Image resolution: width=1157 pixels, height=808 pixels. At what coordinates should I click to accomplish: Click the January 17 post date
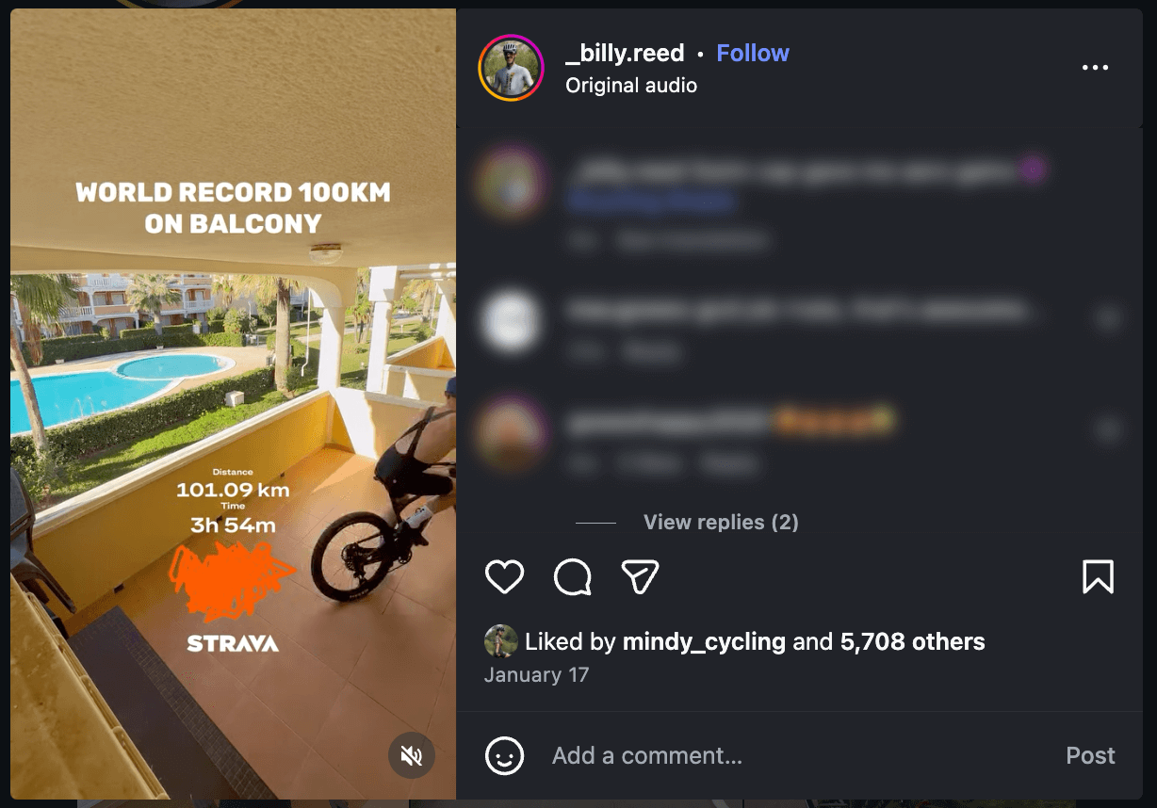(x=536, y=675)
